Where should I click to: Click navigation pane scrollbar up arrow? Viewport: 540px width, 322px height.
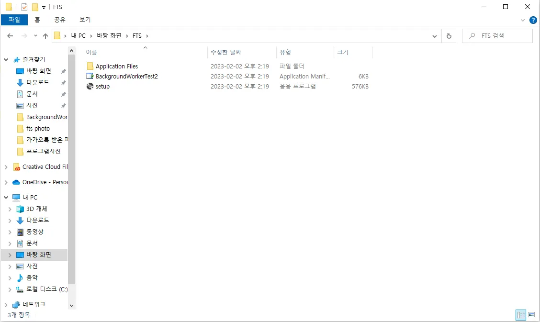[71, 51]
